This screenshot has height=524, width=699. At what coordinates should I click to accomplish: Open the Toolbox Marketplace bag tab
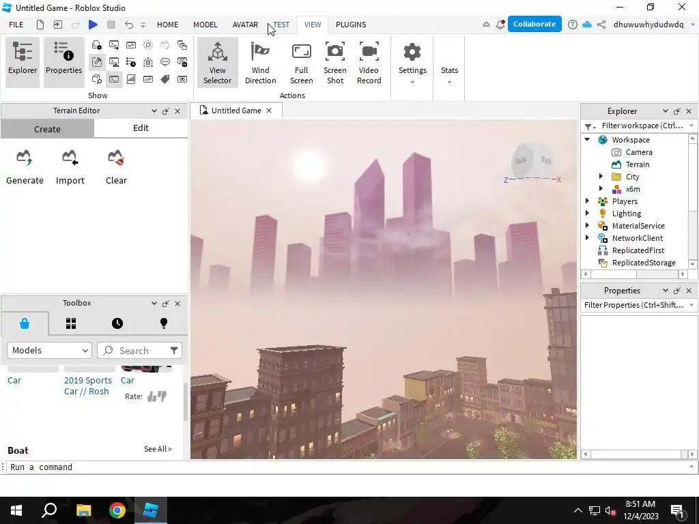point(25,323)
